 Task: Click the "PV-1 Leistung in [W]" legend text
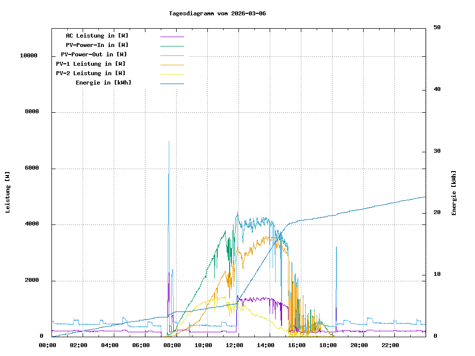(x=91, y=64)
